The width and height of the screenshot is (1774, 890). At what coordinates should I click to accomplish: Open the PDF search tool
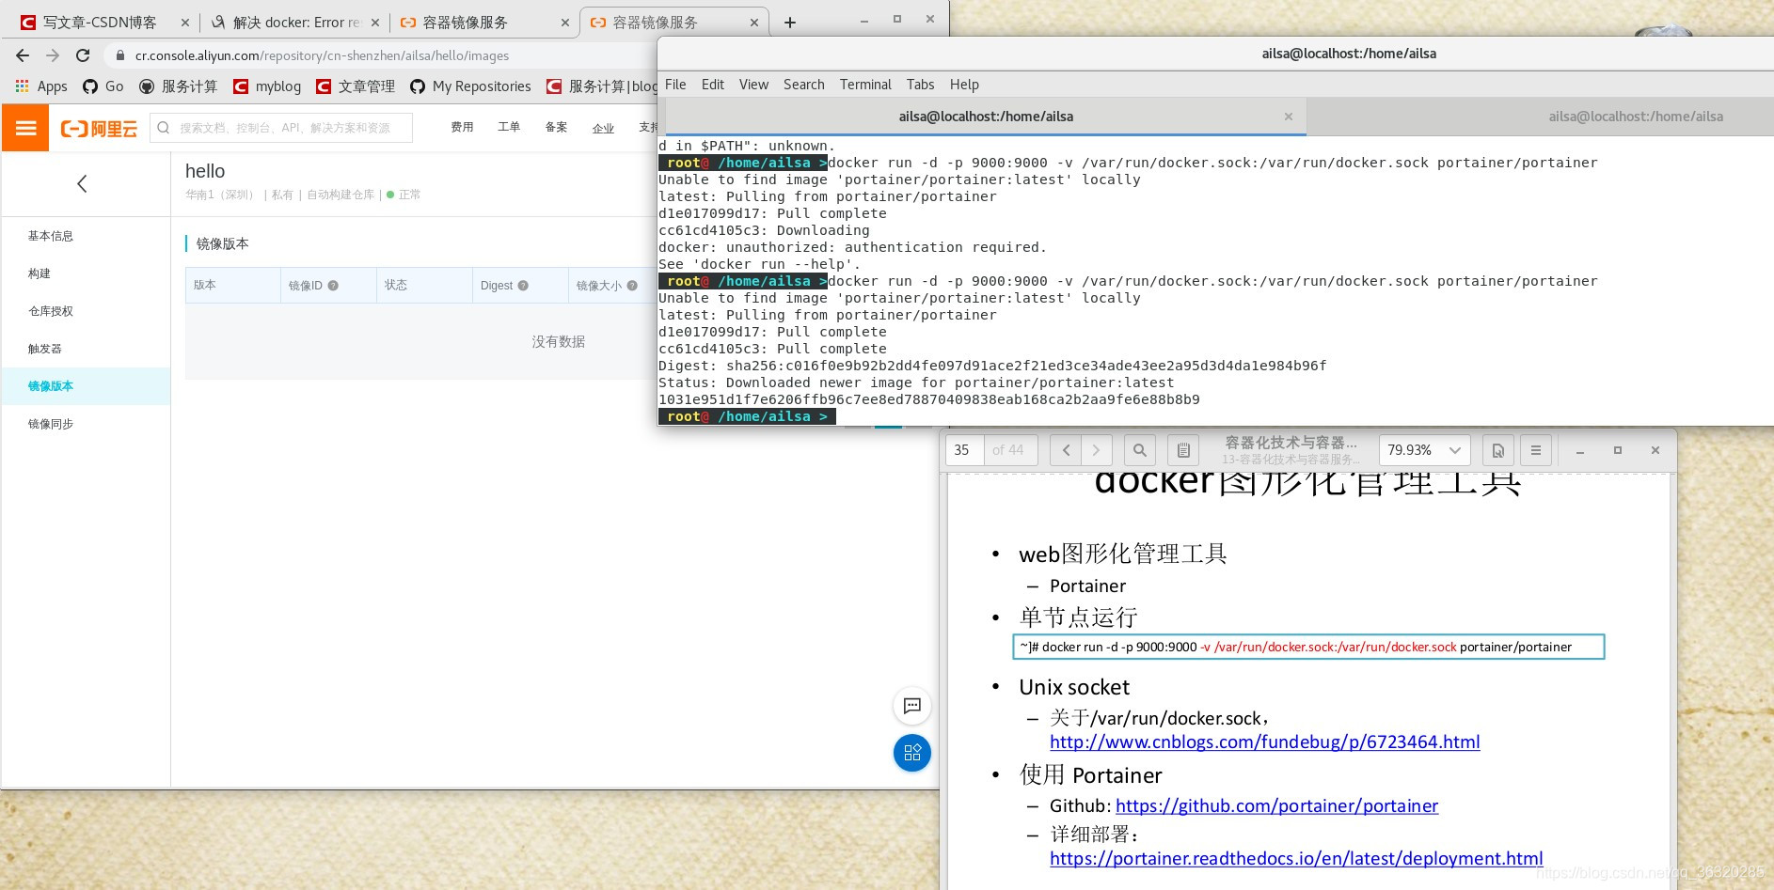point(1140,450)
